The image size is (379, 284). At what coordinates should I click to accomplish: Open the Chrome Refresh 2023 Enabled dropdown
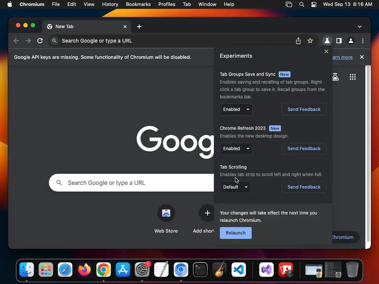tap(236, 149)
